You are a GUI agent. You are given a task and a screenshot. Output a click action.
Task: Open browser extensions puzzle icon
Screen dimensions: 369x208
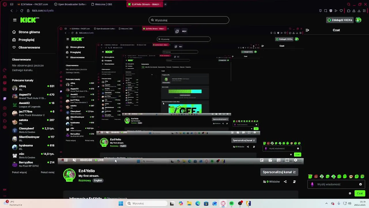click(349, 11)
